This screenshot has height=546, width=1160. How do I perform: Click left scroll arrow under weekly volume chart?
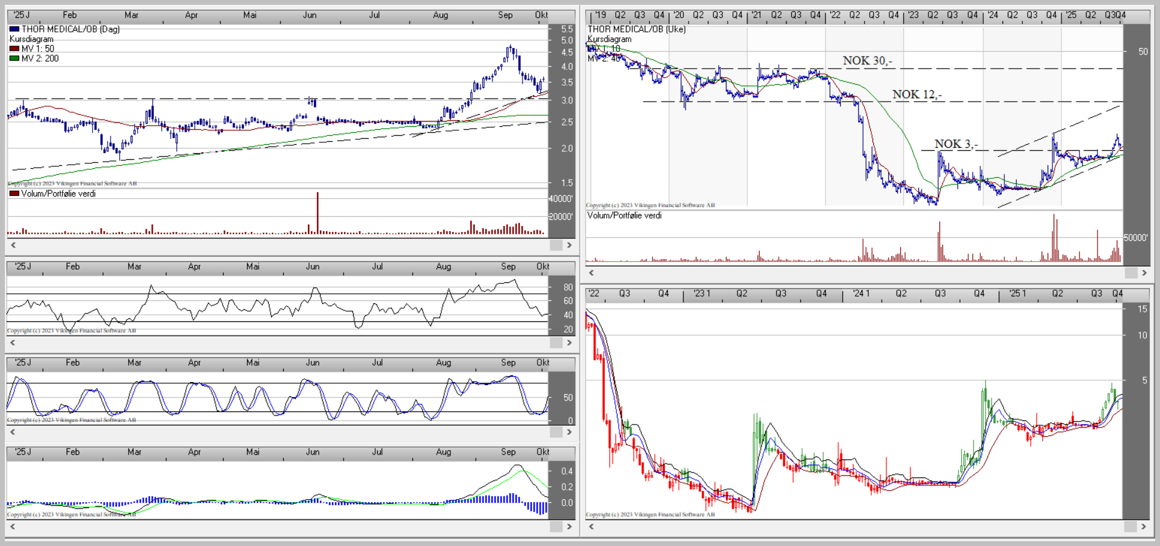coord(592,273)
